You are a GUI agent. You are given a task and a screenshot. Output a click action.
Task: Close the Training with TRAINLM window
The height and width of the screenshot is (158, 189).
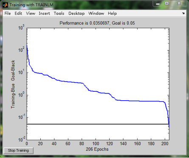click(x=179, y=3)
